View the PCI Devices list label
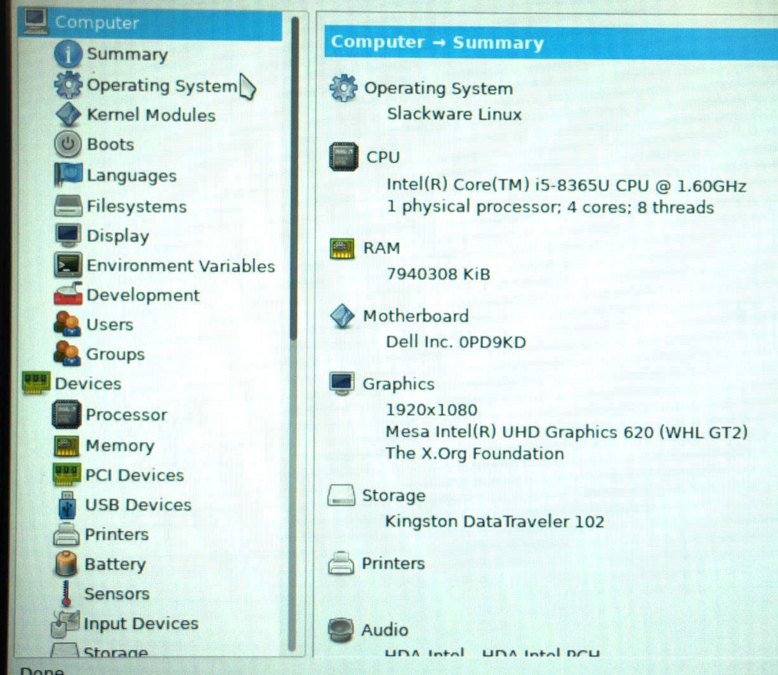 click(135, 475)
